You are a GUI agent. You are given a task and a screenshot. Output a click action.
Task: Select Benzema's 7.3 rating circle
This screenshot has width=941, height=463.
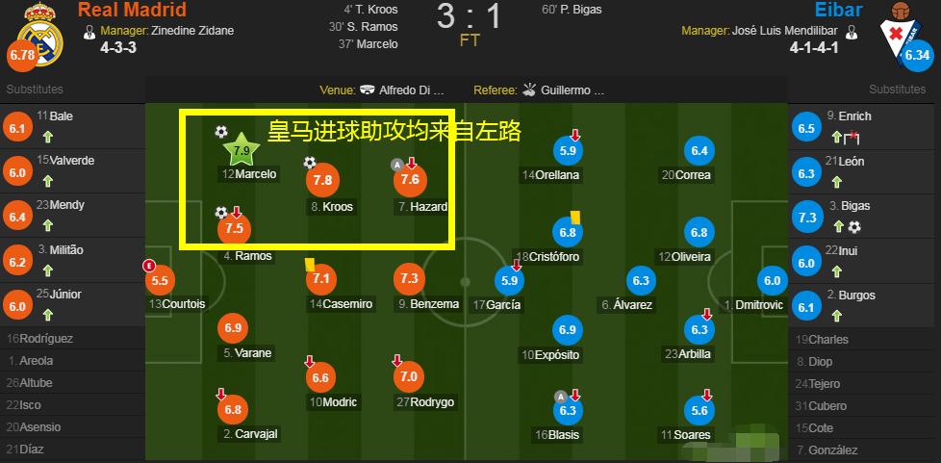point(408,279)
